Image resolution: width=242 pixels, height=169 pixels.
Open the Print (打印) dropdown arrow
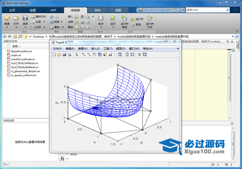click(x=44, y=27)
